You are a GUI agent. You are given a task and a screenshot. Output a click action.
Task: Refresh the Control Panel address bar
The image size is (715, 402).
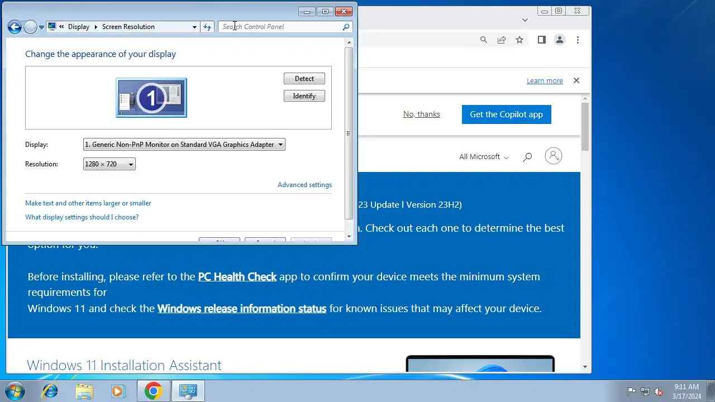(207, 27)
